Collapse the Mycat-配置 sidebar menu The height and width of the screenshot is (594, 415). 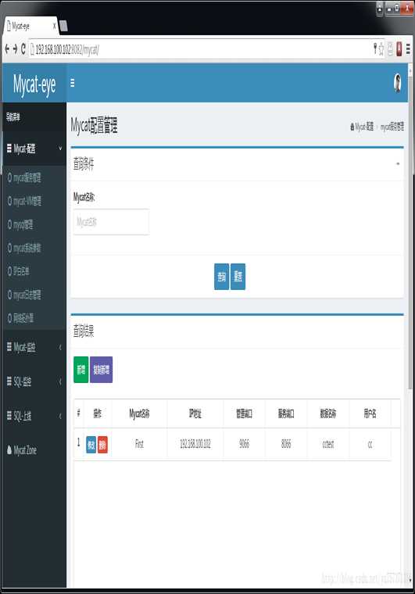(34, 148)
